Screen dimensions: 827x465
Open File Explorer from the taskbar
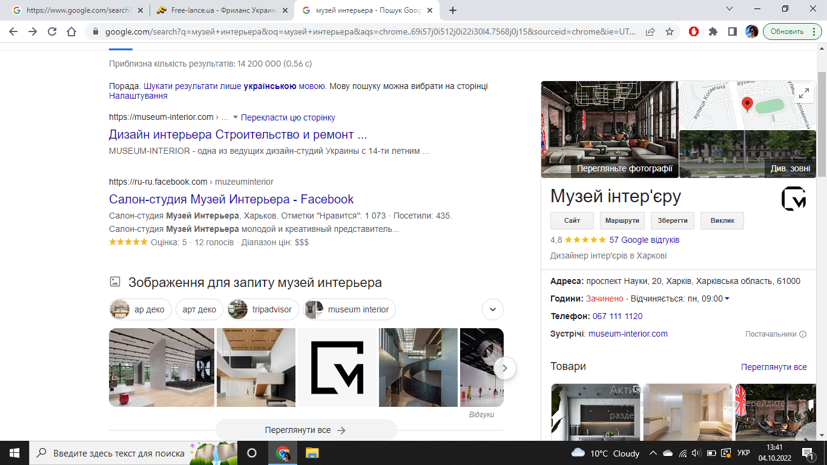(x=312, y=453)
